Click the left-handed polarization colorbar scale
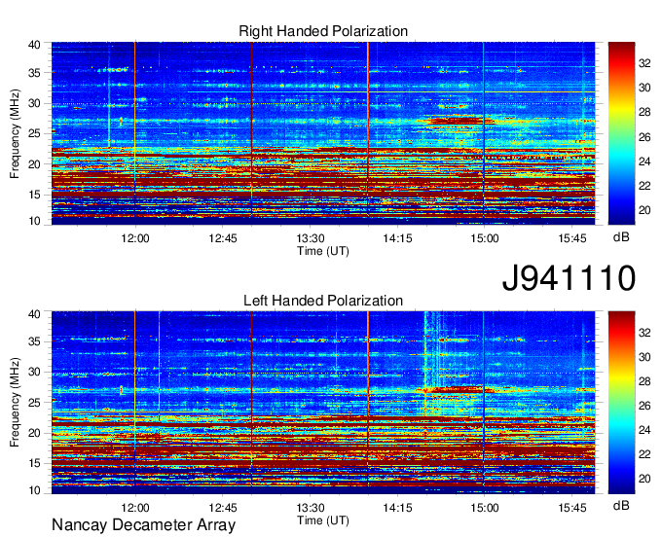Screen dimensions: 662x537 (x=621, y=403)
